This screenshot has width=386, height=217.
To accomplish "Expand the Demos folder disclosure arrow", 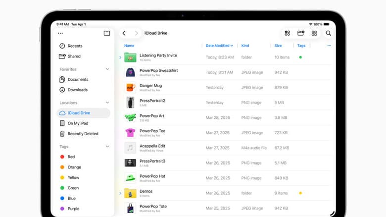I will coord(120,193).
